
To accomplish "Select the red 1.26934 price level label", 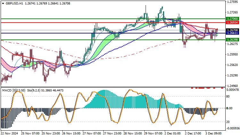I will click(x=233, y=23).
